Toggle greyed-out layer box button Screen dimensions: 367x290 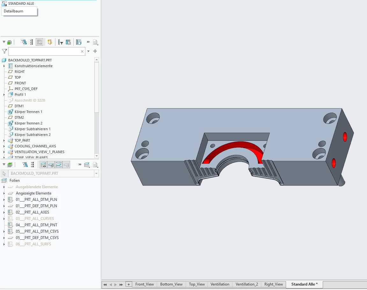click(66, 165)
